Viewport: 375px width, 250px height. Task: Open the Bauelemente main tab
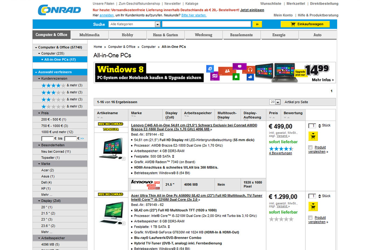[241, 35]
